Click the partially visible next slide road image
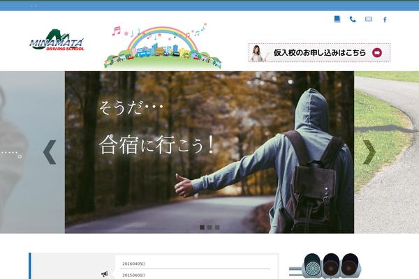Viewport: 419px width, 279px height. click(x=386, y=152)
